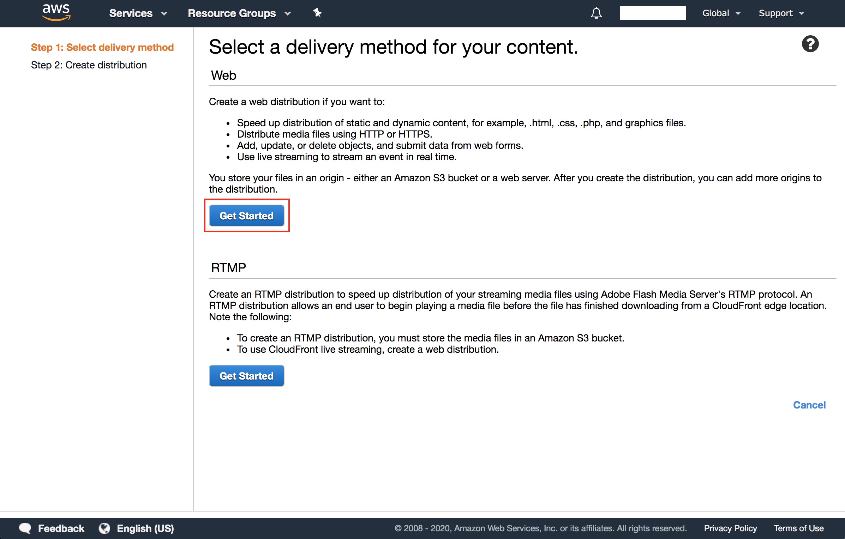The image size is (845, 539).
Task: Click the English (US) language selector
Action: click(x=145, y=528)
